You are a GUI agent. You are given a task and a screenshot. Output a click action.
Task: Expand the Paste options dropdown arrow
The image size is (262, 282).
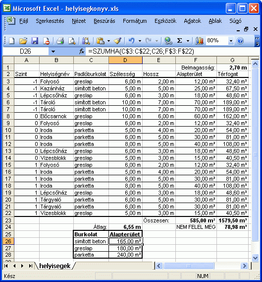coord(108,41)
